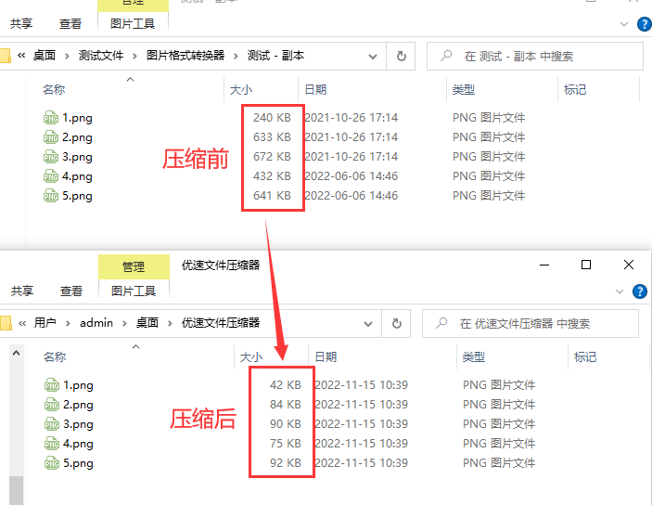Image resolution: width=652 pixels, height=505 pixels.
Task: Switch to 图片工具 tab in 优速文件压缩器 window
Action: 133,291
